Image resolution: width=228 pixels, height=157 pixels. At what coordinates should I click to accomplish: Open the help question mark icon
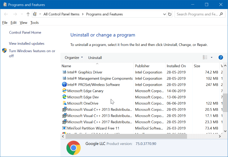pos(221,57)
